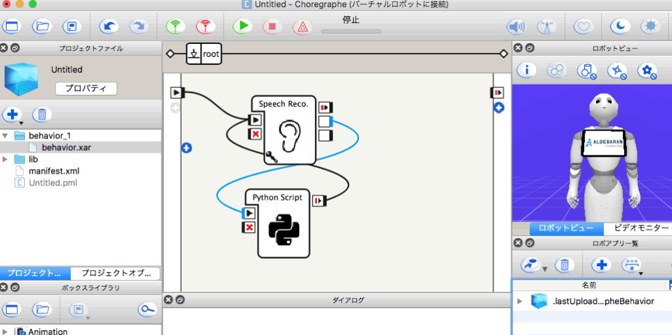Click the speaker volume icon

pos(516,27)
